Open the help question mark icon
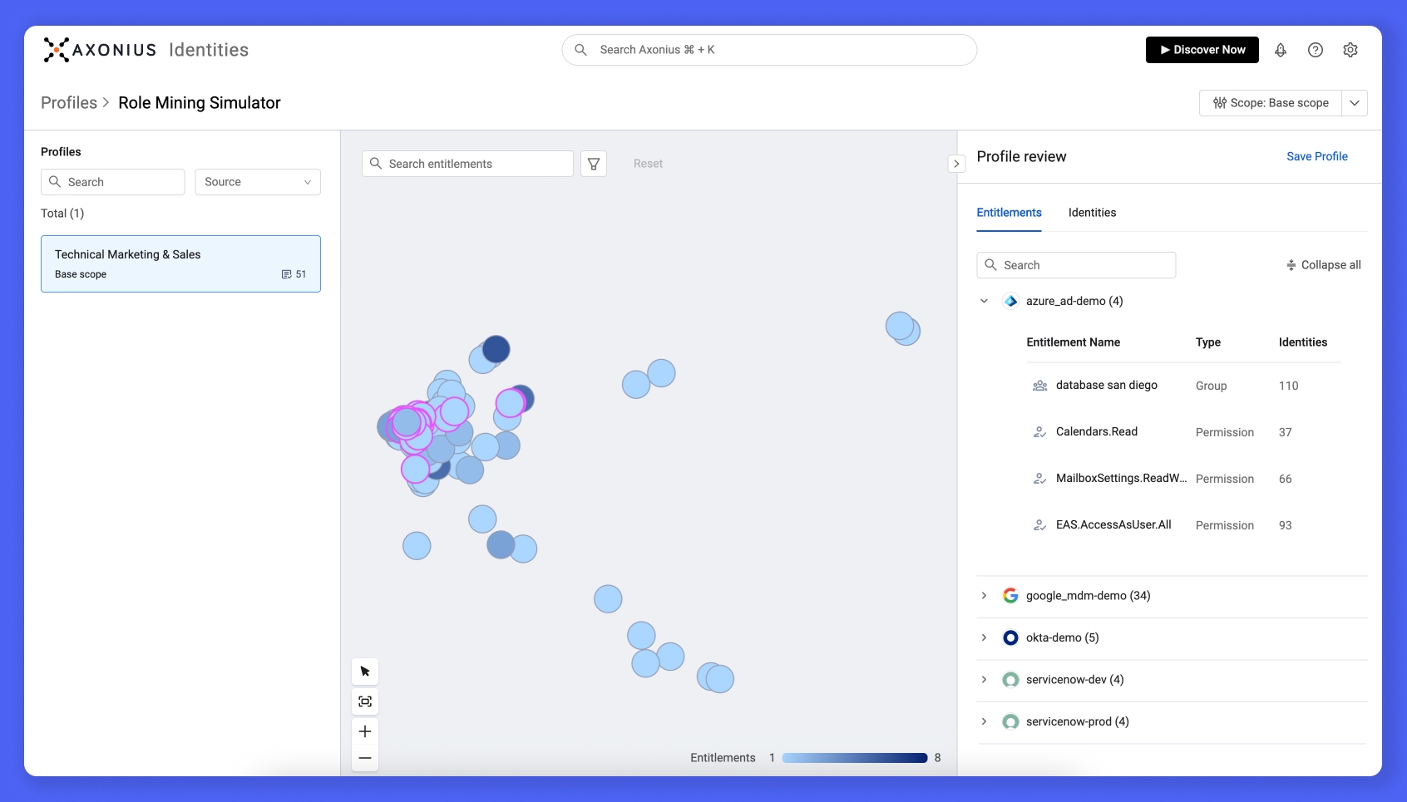The width and height of the screenshot is (1407, 802). click(x=1316, y=50)
